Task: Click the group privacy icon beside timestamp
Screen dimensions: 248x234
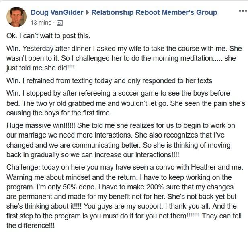Action: pyautogui.click(x=59, y=23)
